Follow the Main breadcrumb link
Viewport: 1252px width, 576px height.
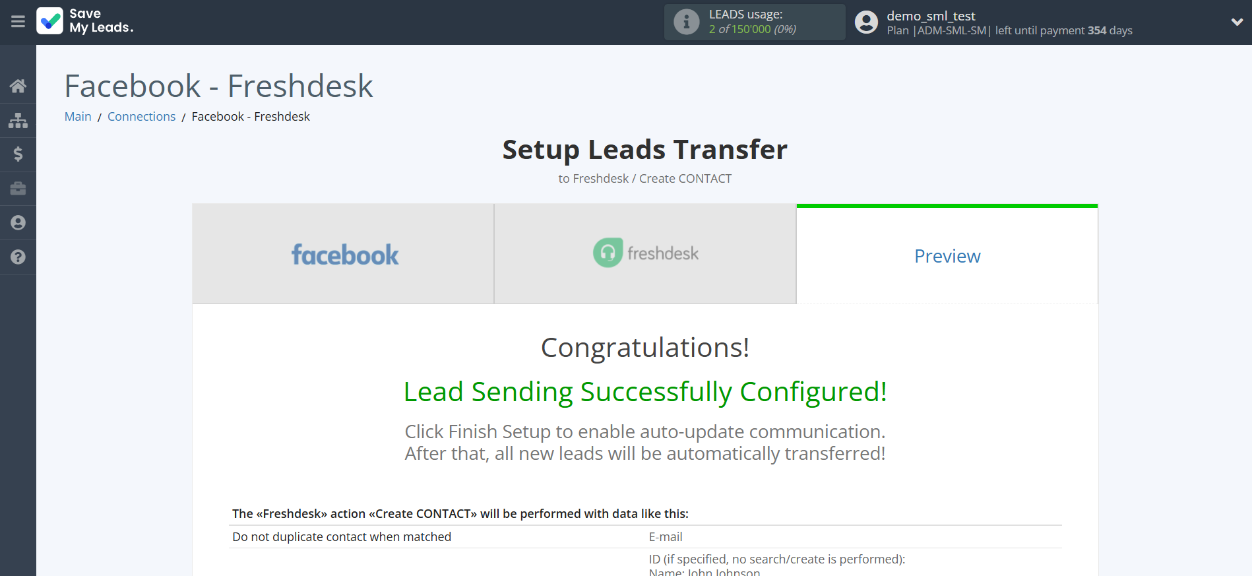78,117
